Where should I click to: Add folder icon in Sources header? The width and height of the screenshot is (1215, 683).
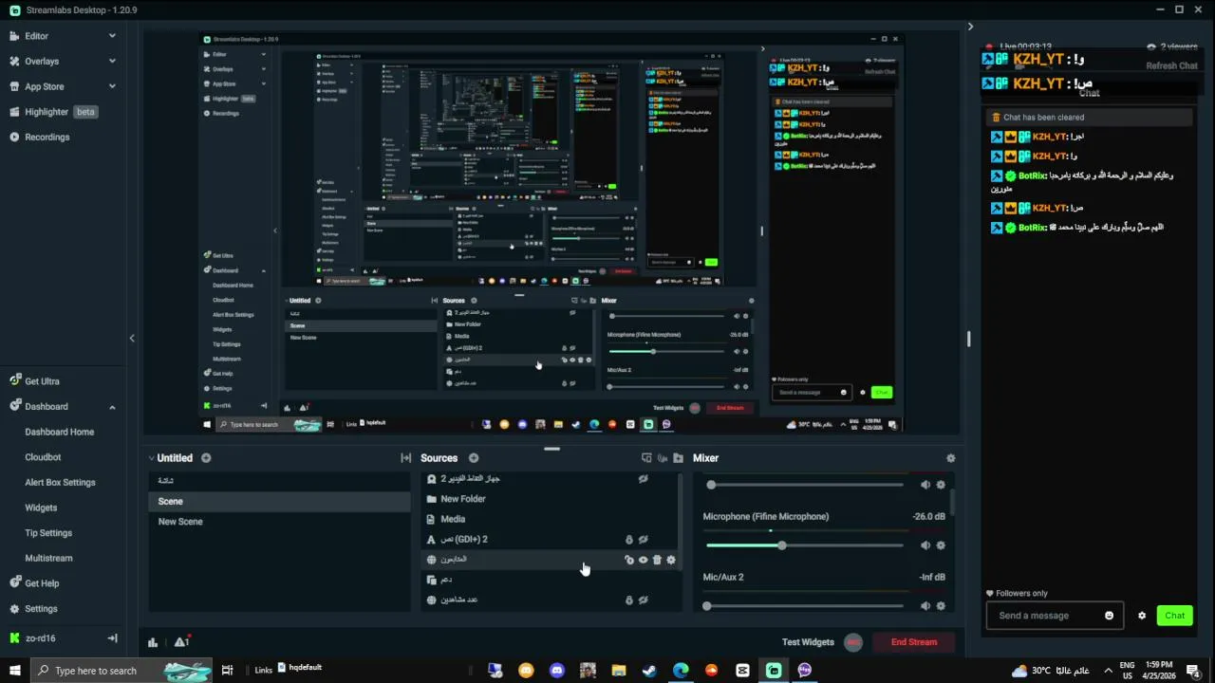pyautogui.click(x=678, y=458)
